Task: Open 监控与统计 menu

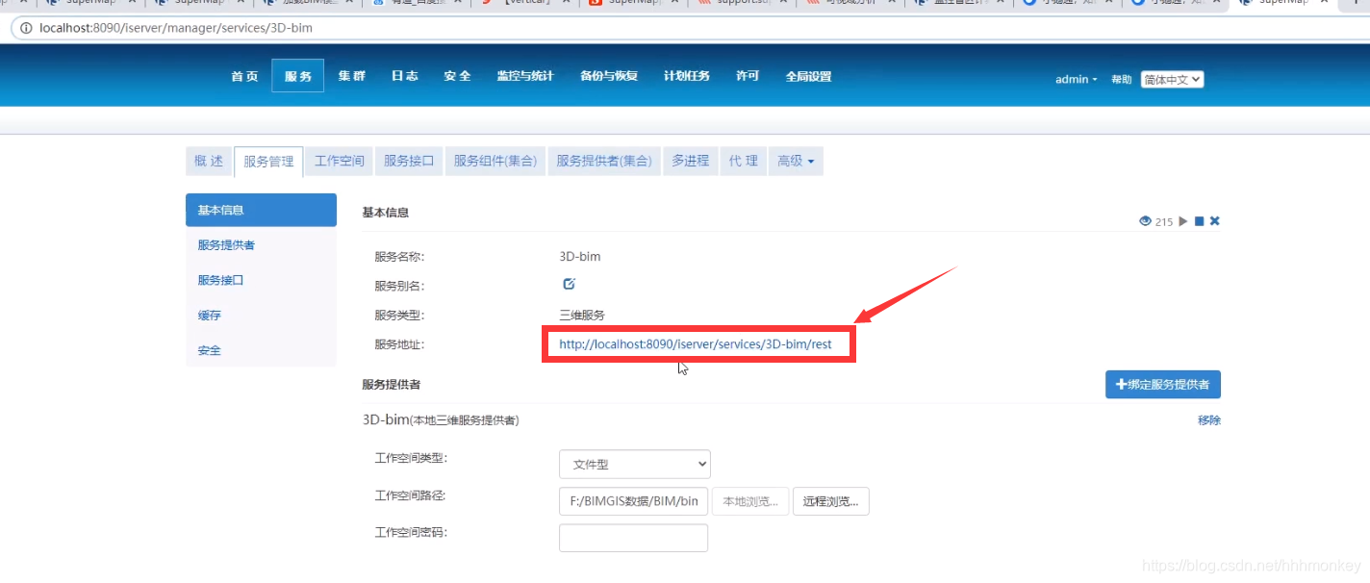Action: click(x=524, y=76)
